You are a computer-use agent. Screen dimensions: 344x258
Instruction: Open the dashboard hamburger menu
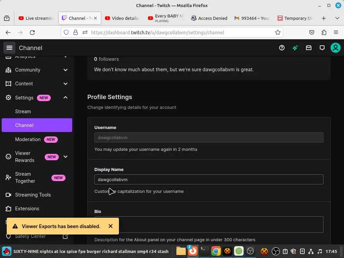click(9, 48)
